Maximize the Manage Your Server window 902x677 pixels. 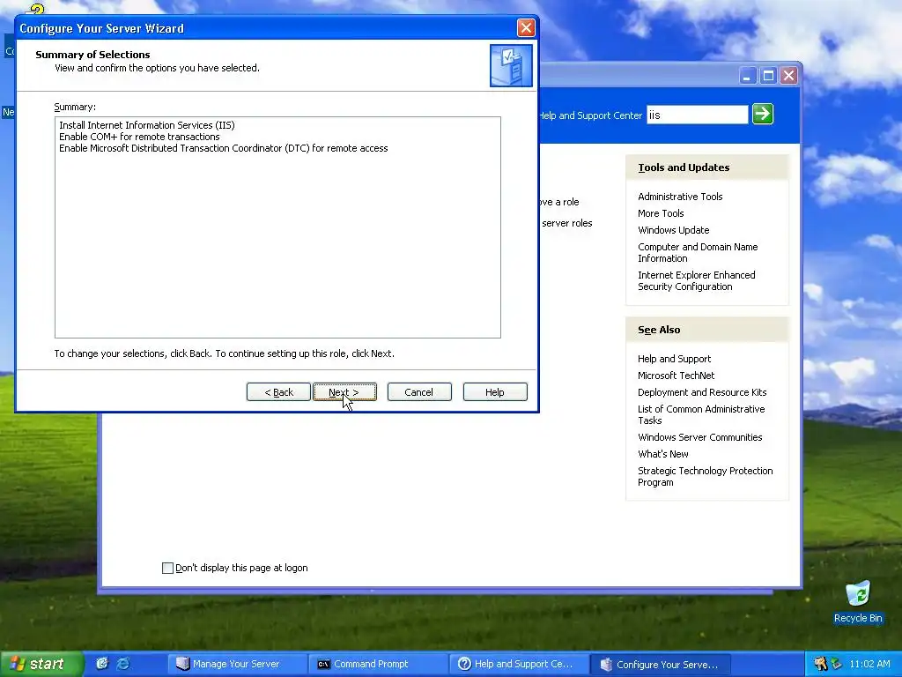[768, 76]
